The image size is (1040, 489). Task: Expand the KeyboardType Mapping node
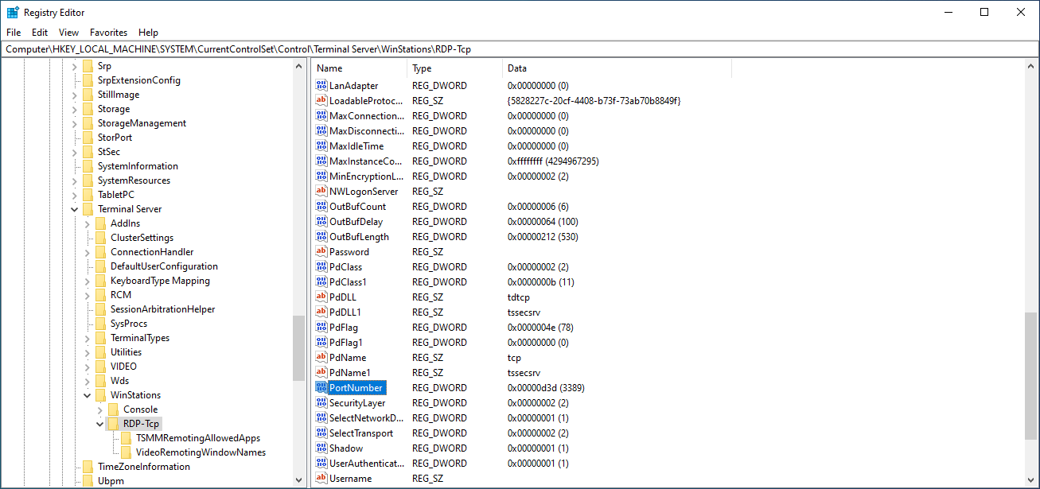(87, 281)
